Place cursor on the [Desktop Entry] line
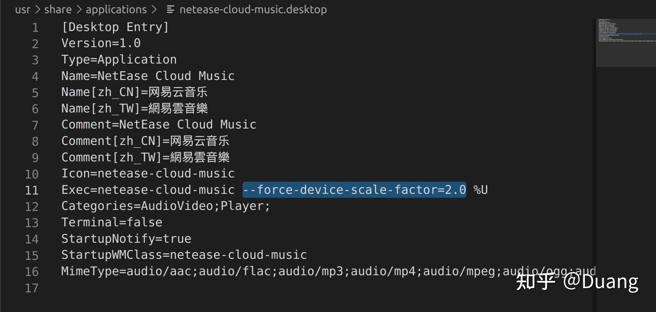The height and width of the screenshot is (312, 656). [115, 27]
